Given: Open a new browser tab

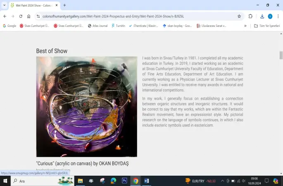Looking at the screenshot, I should point(64,5).
